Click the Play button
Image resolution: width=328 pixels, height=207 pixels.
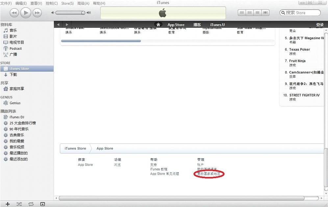pos(25,13)
